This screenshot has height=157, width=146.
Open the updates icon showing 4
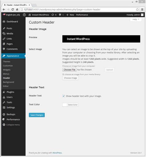54,15
